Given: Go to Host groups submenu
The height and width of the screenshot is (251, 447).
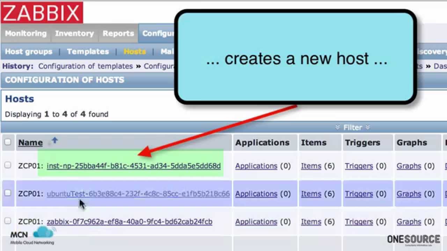Looking at the screenshot, I should pyautogui.click(x=29, y=52).
